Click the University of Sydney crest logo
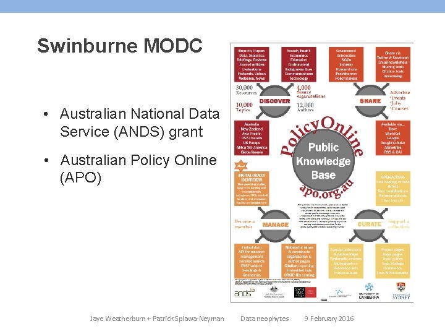 (401, 291)
